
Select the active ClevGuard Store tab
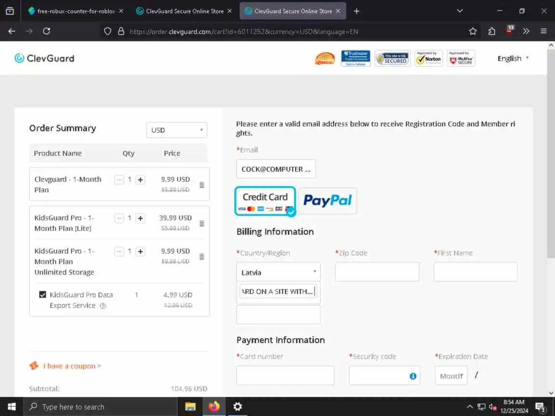point(292,12)
